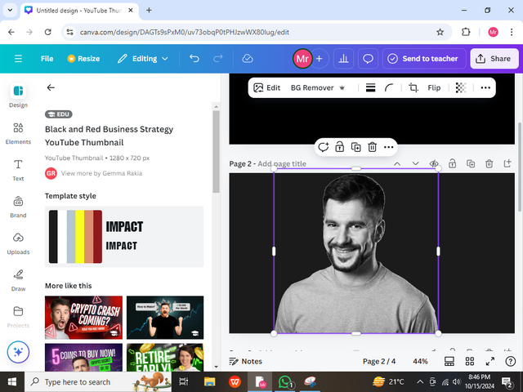
Task: Click Edit in the image toolbar
Action: 267,87
